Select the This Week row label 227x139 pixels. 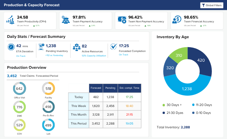click(x=79, y=106)
